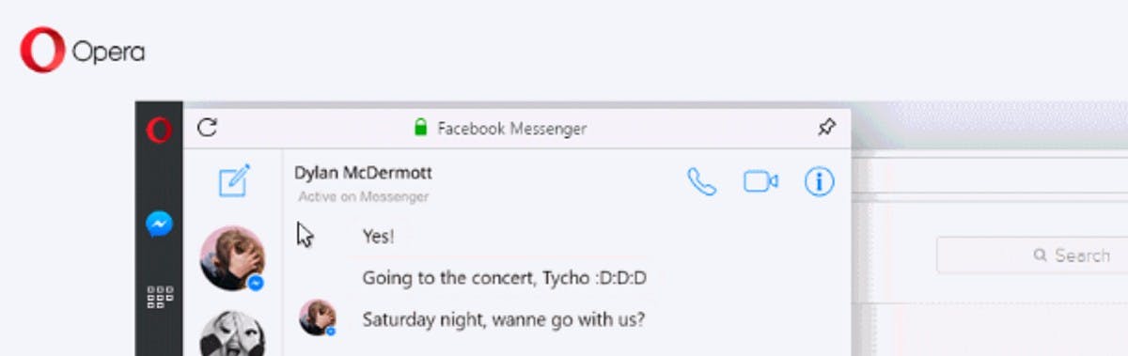
Task: Compose a new message
Action: click(x=234, y=180)
